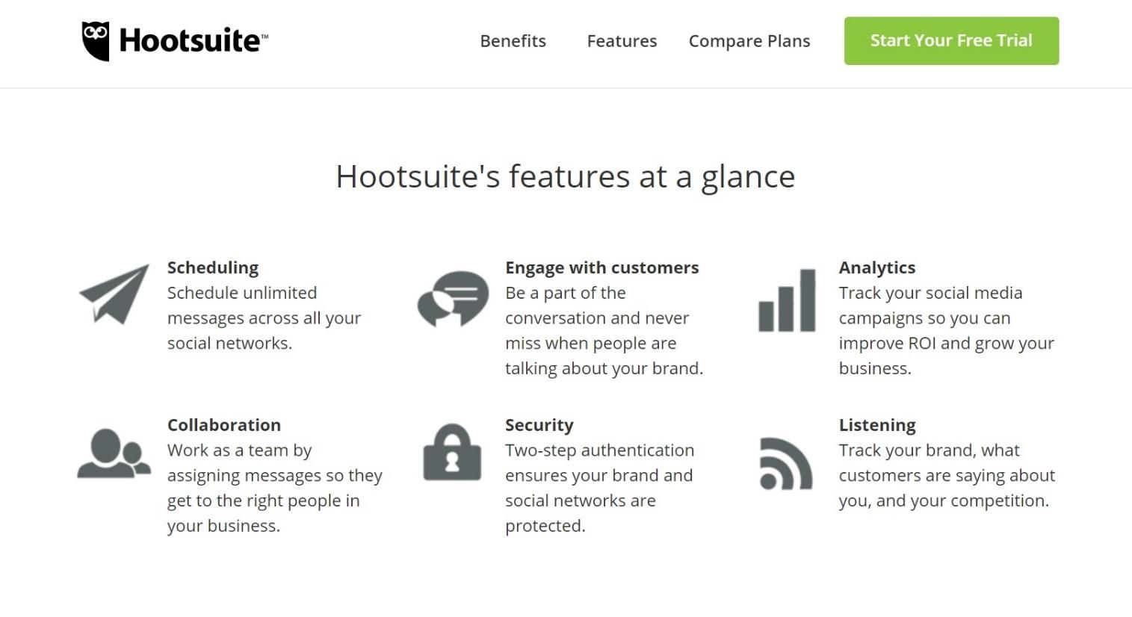Select the Analytics feature heading
The image size is (1132, 617).
877,267
